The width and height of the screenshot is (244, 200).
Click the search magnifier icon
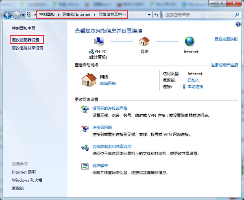[x=236, y=15]
